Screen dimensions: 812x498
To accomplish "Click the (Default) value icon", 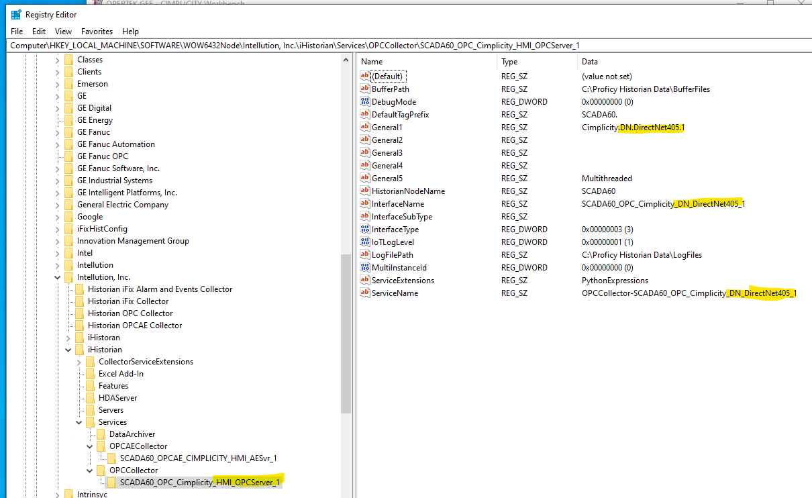I will click(365, 76).
